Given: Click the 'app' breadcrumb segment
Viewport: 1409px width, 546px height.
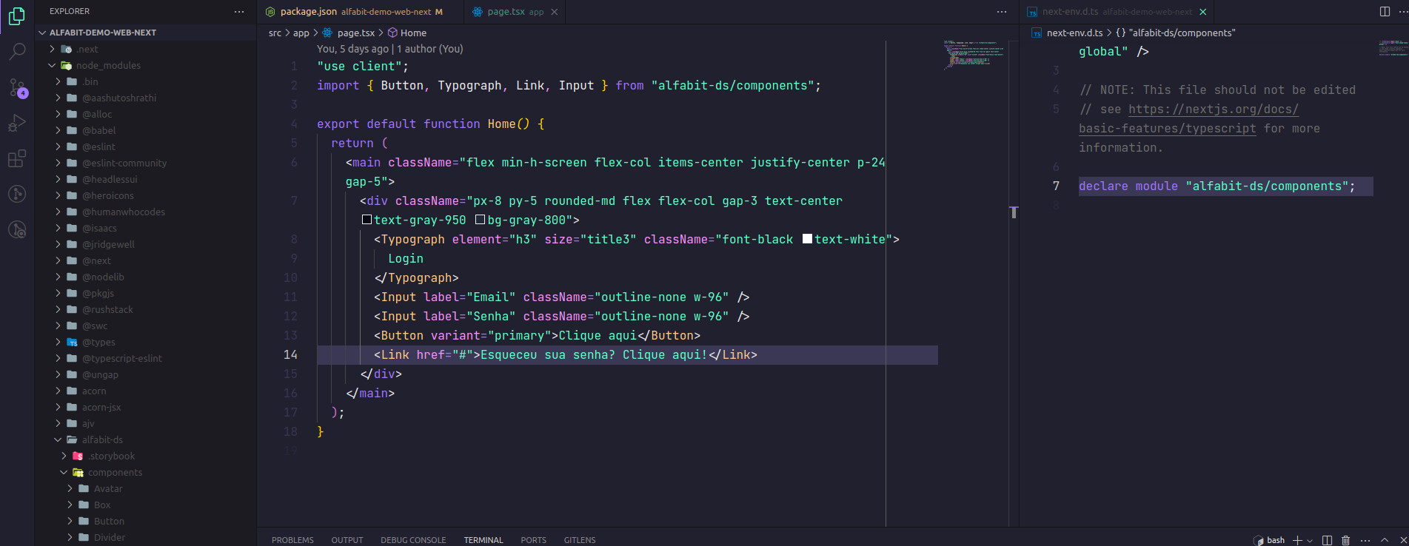Looking at the screenshot, I should coord(301,33).
